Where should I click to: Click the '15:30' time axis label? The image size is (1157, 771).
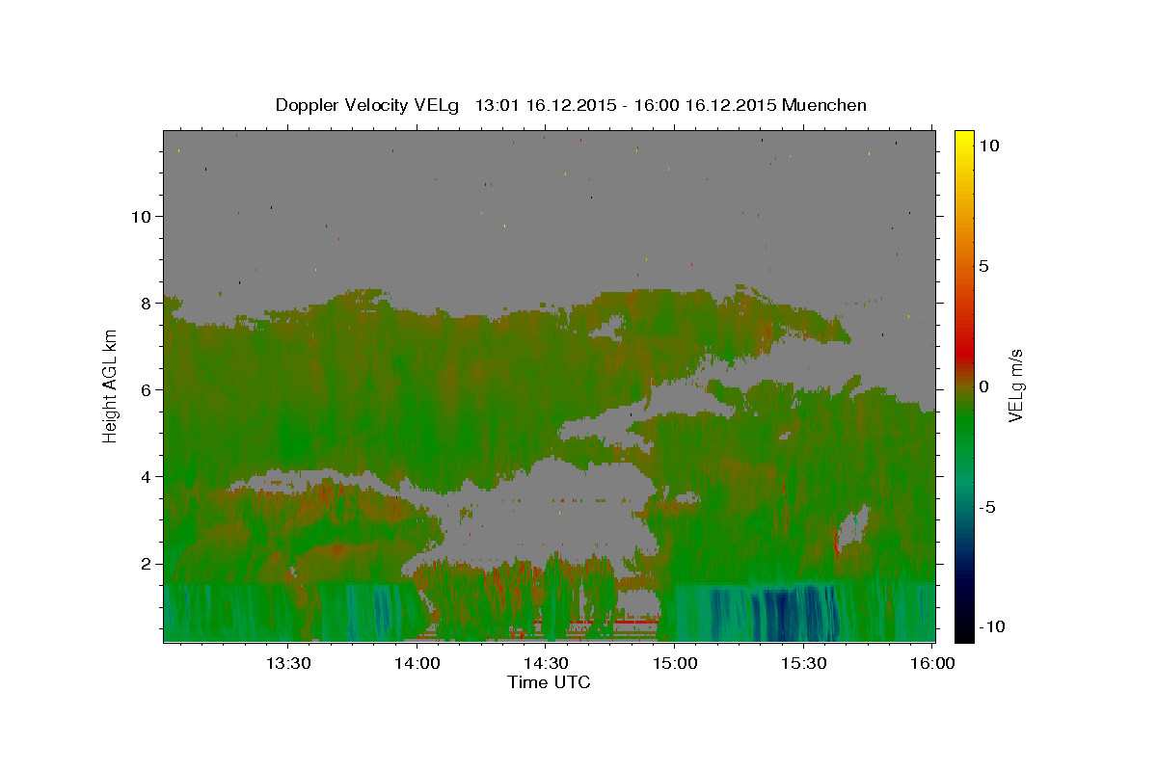pos(804,663)
